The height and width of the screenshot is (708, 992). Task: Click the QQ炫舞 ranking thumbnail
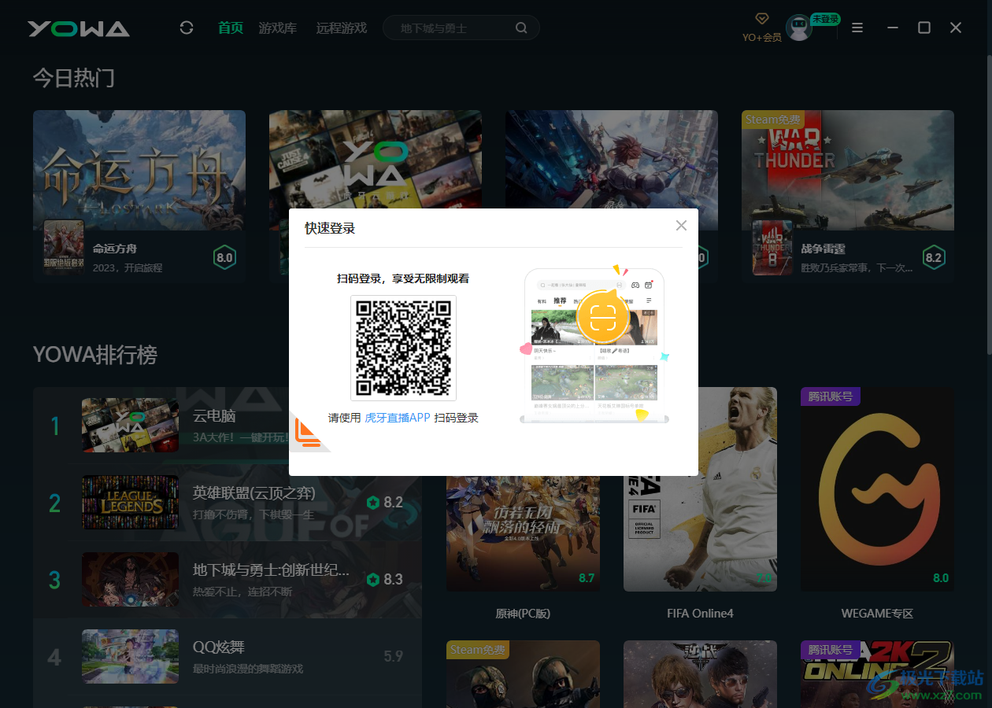click(130, 657)
